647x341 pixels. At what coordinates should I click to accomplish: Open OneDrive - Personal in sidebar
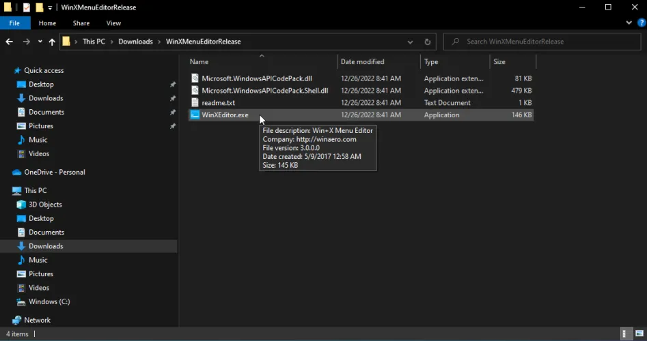55,173
